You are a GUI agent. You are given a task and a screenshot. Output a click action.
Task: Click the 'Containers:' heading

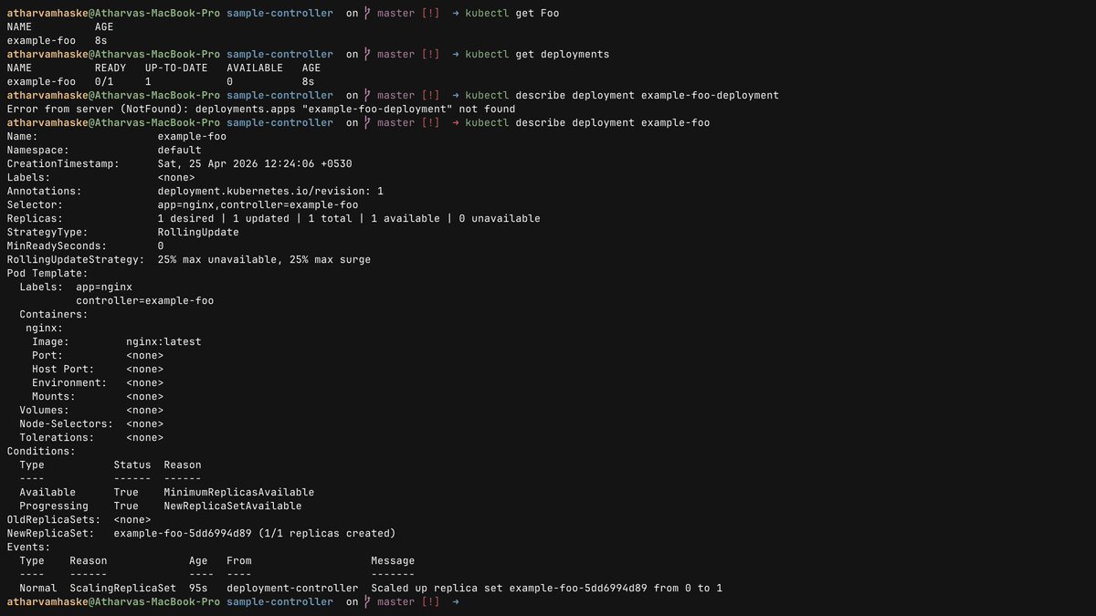(54, 315)
